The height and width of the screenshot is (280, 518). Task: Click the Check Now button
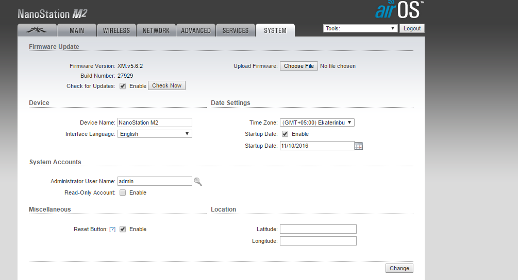(166, 85)
